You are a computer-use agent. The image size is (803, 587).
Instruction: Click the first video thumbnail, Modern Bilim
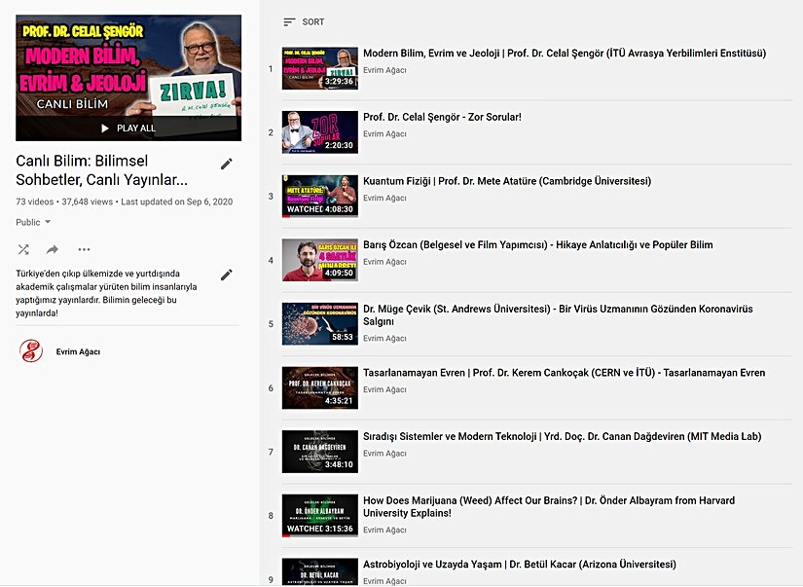click(x=319, y=68)
